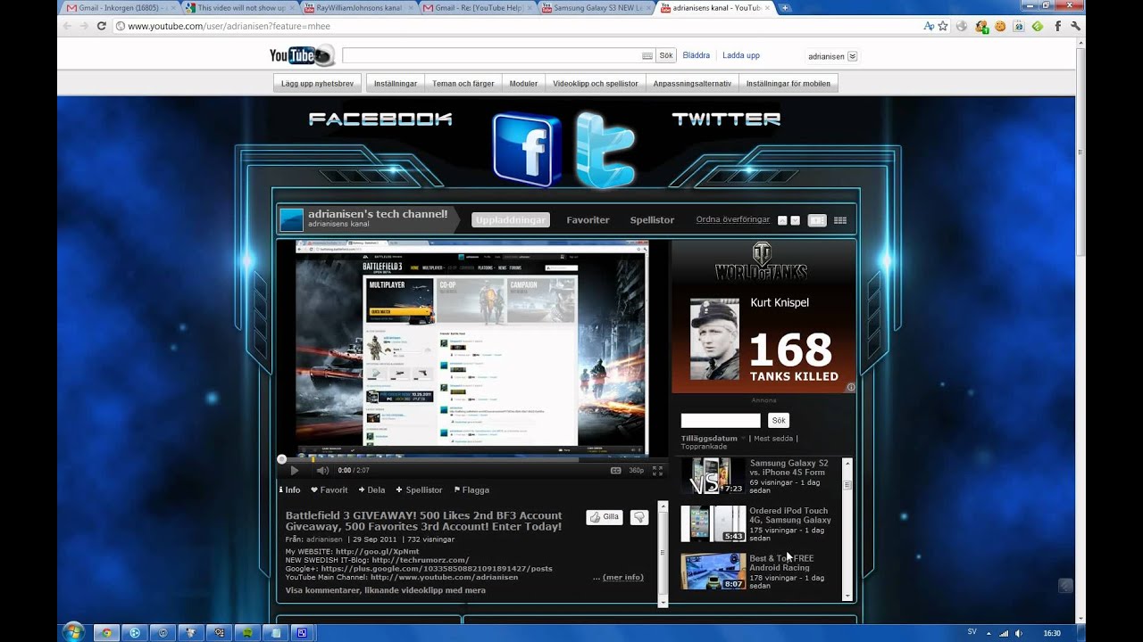The height and width of the screenshot is (642, 1143).
Task: Click the Facebook 3D logo icon
Action: click(526, 150)
